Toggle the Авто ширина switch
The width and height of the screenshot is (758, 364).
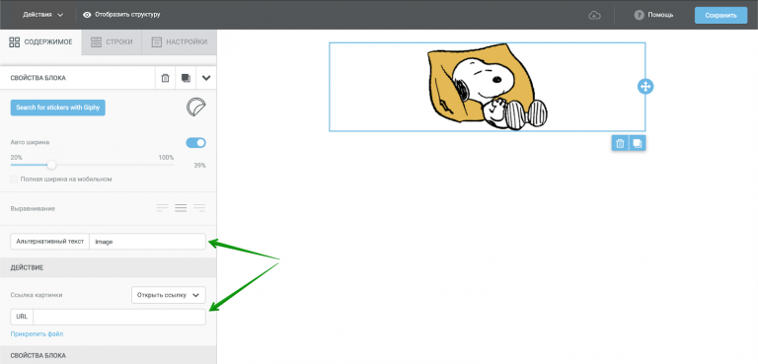point(195,143)
